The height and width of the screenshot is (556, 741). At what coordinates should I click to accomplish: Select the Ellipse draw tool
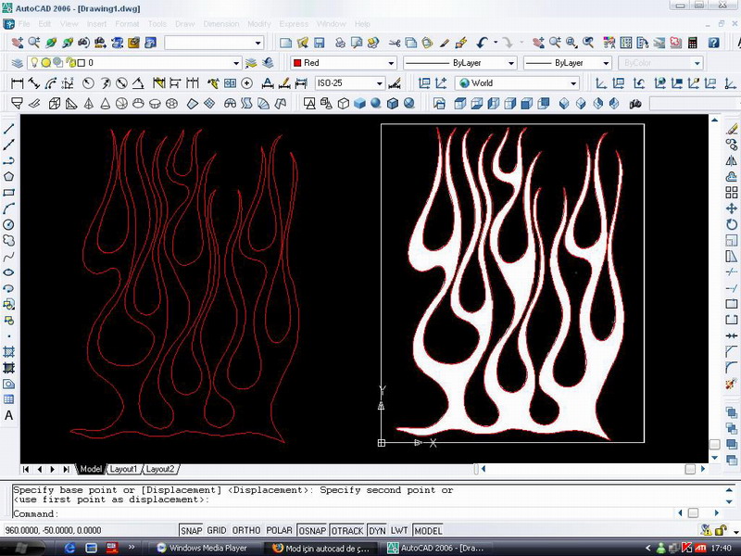[x=8, y=272]
